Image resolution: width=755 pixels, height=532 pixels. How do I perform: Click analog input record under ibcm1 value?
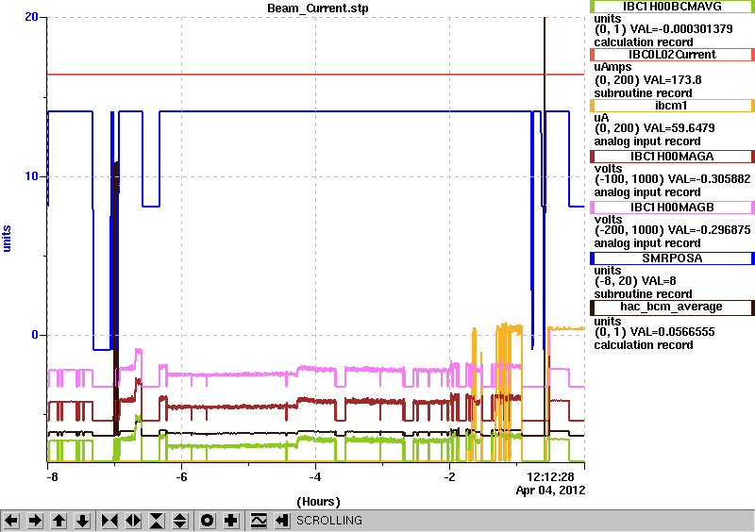(647, 141)
